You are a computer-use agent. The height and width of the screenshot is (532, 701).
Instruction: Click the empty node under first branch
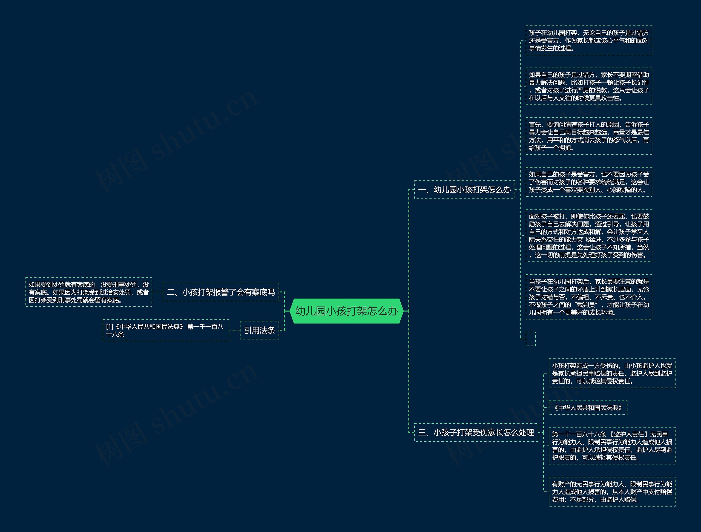(530, 339)
